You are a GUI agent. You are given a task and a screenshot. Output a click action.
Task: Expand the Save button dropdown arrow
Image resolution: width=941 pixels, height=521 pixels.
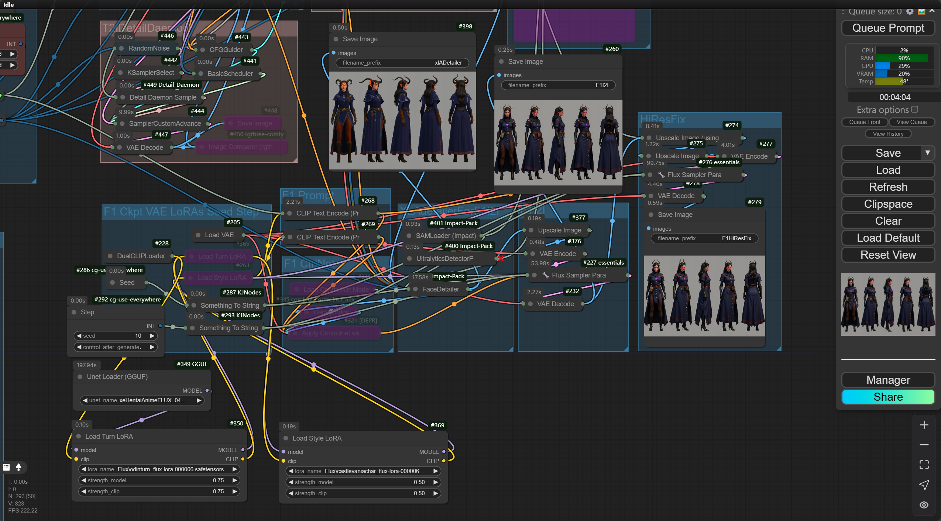(x=927, y=153)
